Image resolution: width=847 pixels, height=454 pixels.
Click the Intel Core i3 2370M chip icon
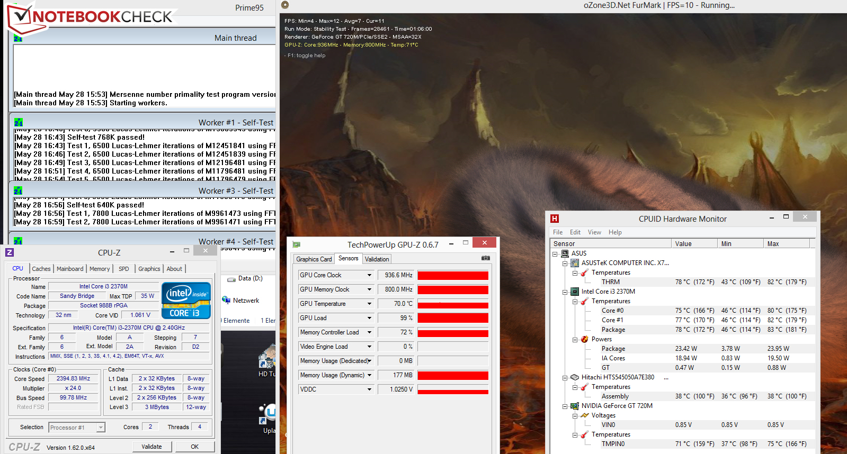tap(575, 292)
